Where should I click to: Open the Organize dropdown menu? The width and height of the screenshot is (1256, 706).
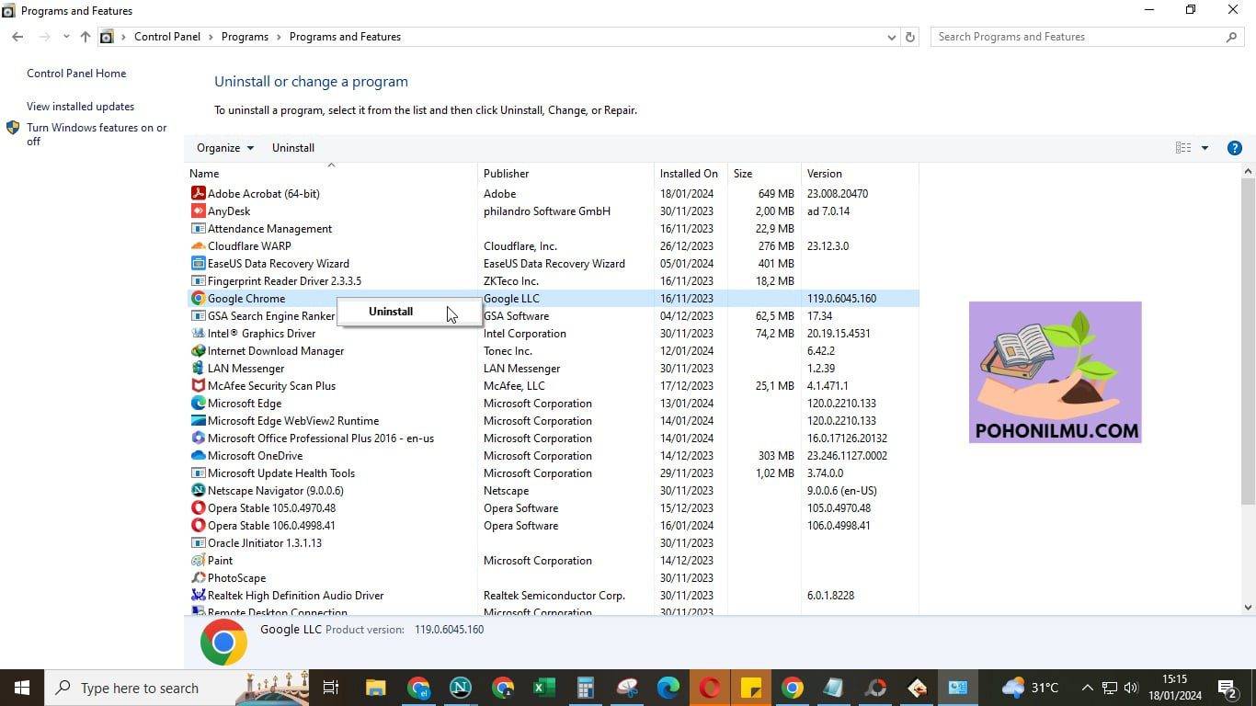pos(225,148)
